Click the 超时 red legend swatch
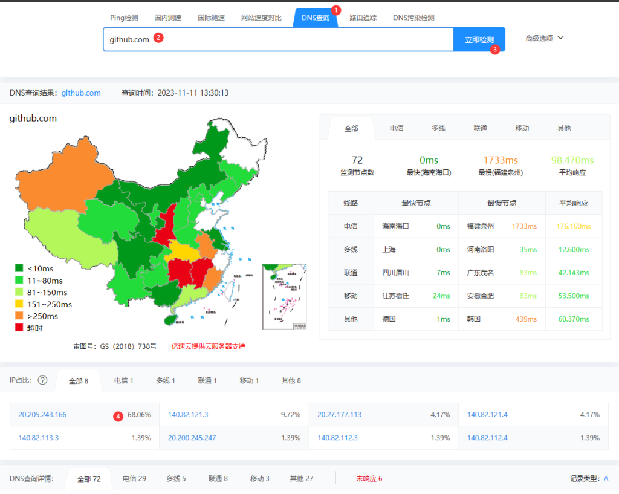 point(19,327)
